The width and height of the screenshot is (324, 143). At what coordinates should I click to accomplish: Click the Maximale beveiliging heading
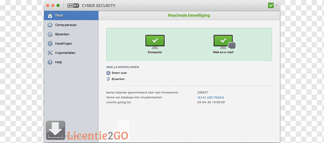[189, 15]
